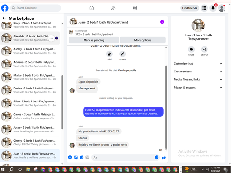Open File Explorer from the taskbar
The width and height of the screenshot is (231, 173).
coord(29,169)
